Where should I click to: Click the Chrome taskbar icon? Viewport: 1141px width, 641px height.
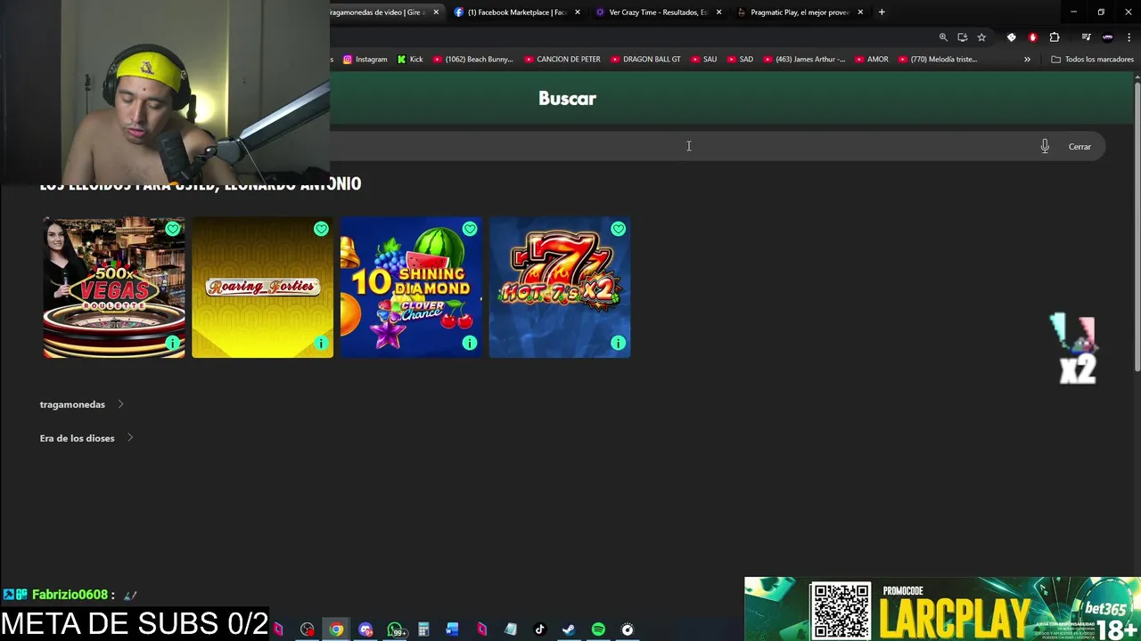click(336, 629)
